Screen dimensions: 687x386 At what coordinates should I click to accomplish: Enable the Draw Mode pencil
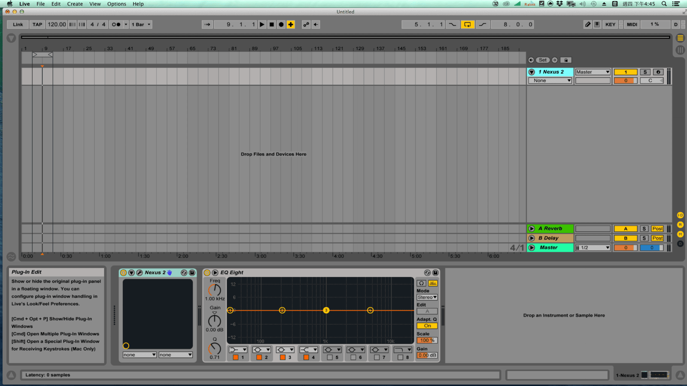coord(588,24)
